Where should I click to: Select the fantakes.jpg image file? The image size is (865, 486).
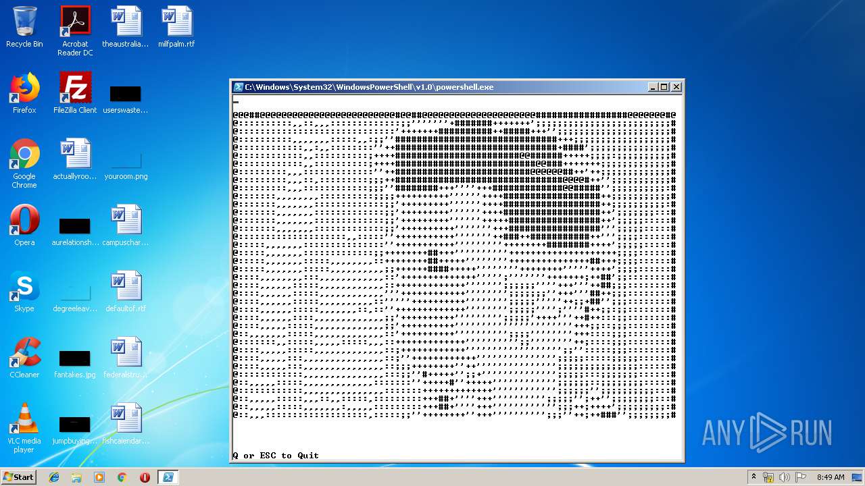[75, 363]
